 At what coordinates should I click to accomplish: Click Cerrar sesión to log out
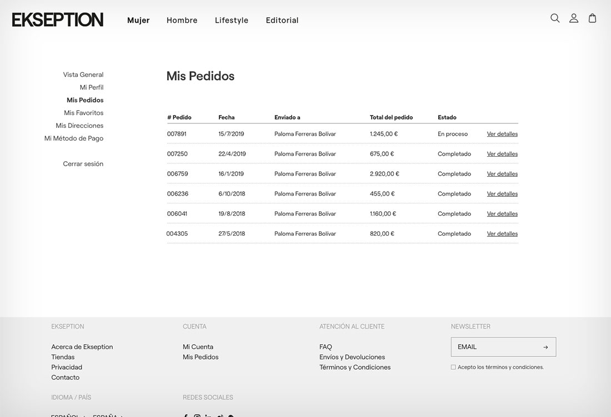83,164
